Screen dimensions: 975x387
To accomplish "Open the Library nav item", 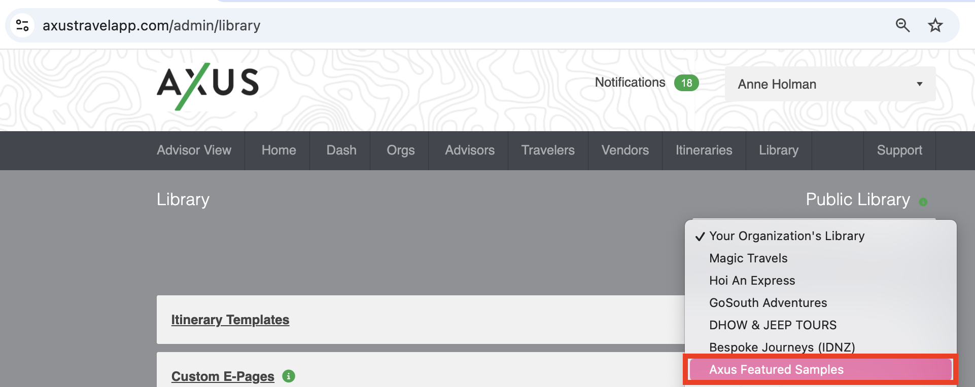I will pyautogui.click(x=779, y=150).
